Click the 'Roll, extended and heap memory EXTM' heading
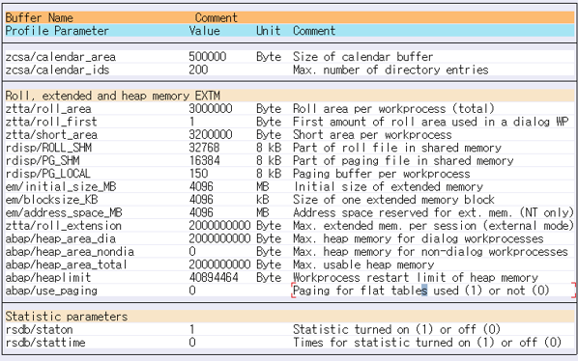 (x=113, y=96)
